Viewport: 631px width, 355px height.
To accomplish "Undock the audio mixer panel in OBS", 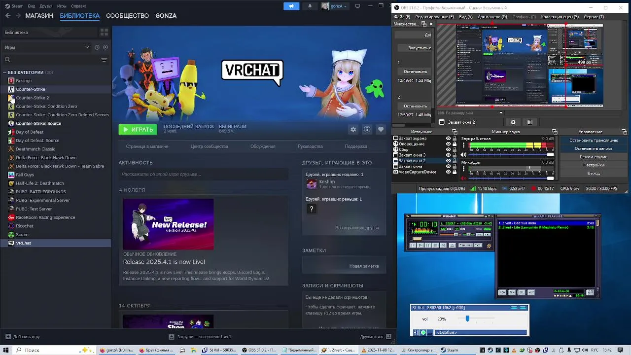I will pyautogui.click(x=555, y=132).
